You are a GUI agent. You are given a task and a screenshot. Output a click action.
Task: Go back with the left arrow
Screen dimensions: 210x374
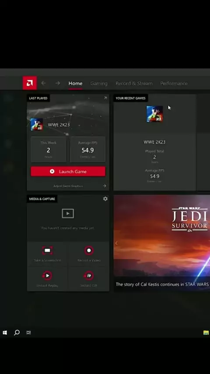pos(43,83)
